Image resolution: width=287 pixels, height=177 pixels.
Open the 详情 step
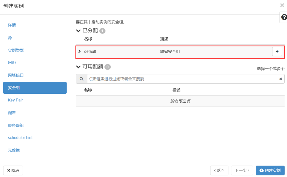point(12,25)
